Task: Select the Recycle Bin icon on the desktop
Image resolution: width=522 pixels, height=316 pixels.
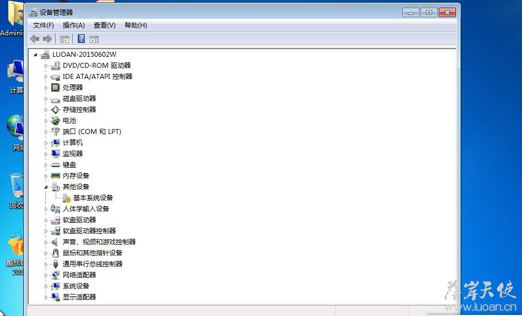Action: 17,185
